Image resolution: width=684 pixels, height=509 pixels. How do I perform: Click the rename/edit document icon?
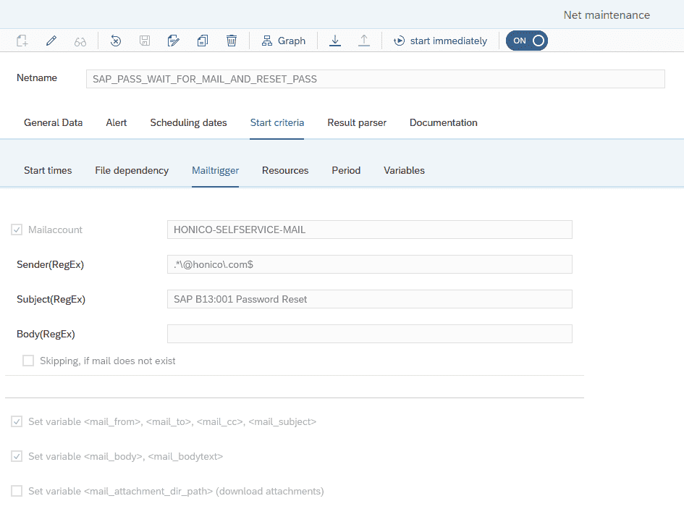tap(174, 41)
